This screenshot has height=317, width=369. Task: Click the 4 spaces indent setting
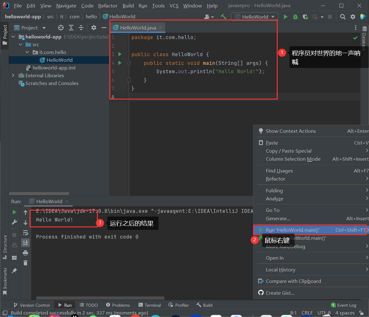pos(345,313)
